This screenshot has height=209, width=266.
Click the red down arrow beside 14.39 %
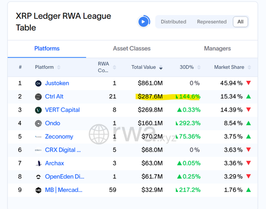[x=248, y=110]
